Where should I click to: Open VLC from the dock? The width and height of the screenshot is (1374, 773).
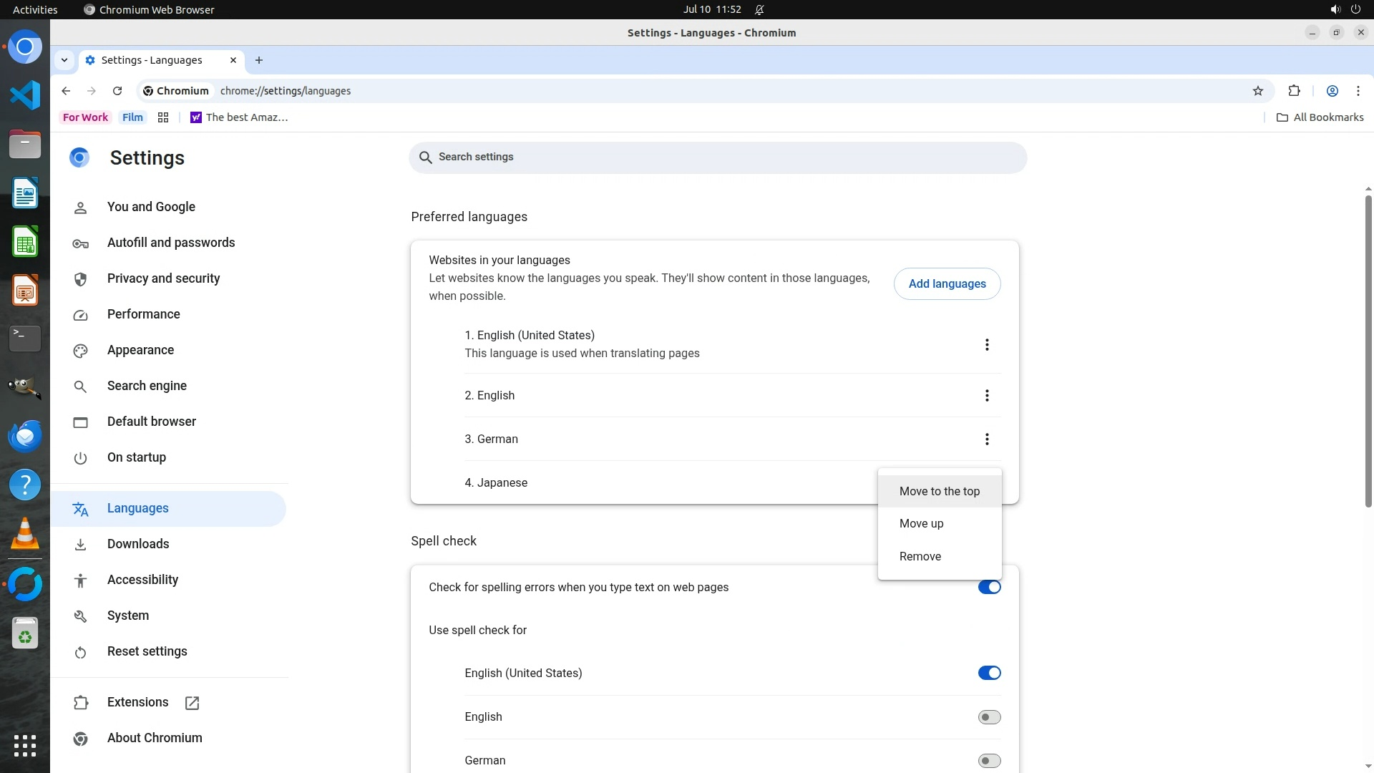pos(25,534)
